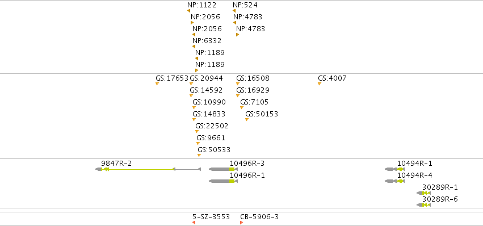Select the GS:9661 triangle marker
The image size is (483, 226).
(198, 143)
